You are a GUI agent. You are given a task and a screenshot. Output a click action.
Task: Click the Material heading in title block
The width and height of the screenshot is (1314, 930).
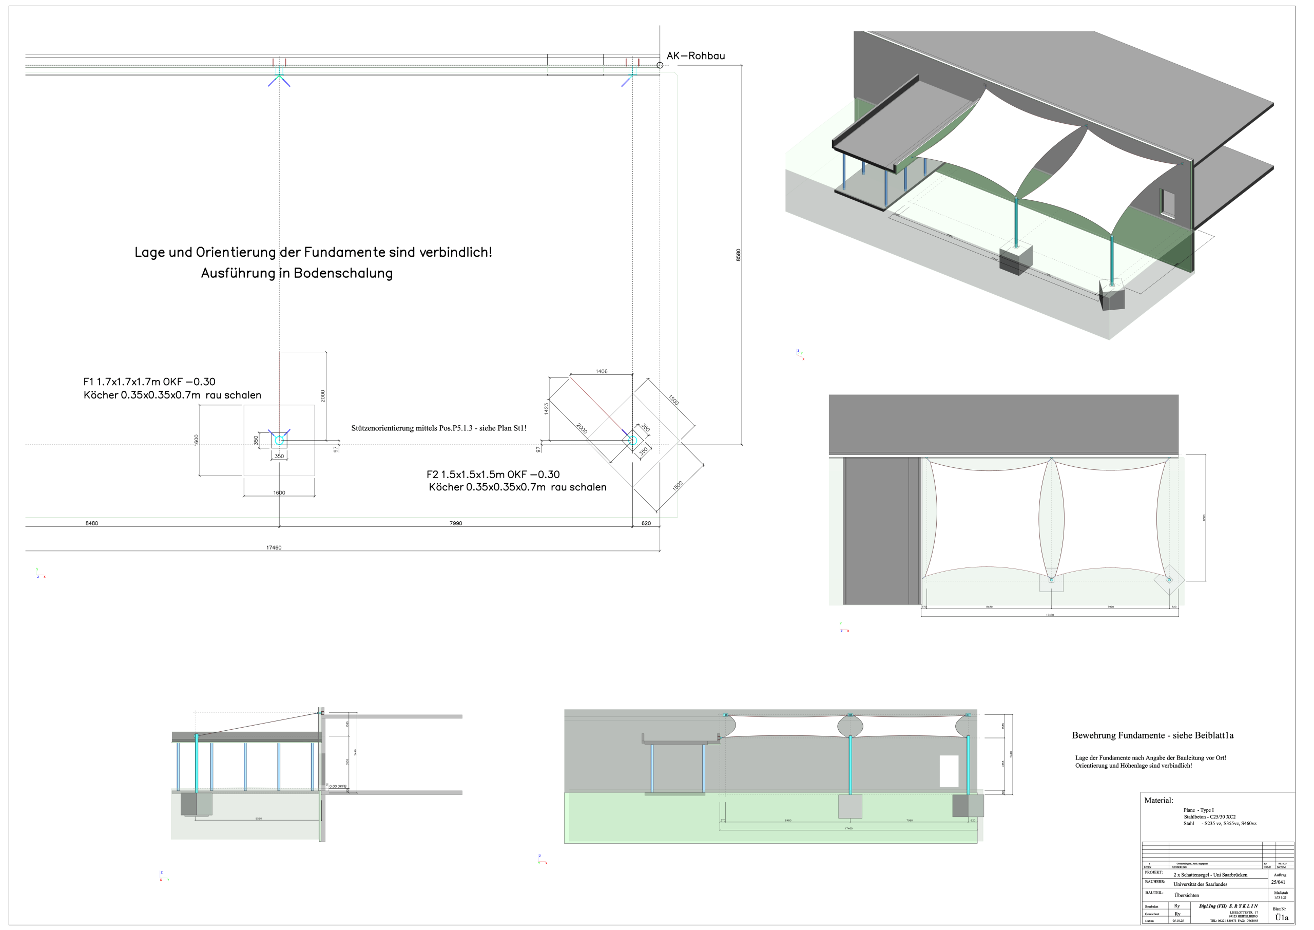coord(1158,801)
